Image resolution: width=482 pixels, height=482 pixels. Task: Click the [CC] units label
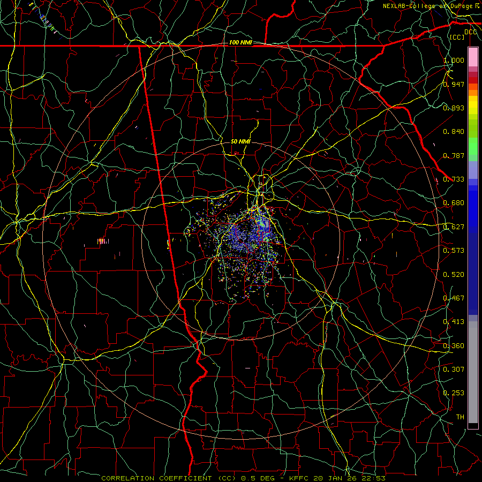tap(457, 37)
